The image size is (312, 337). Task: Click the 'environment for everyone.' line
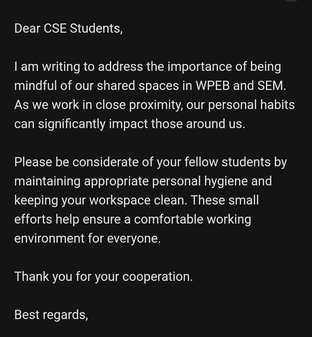coord(88,239)
